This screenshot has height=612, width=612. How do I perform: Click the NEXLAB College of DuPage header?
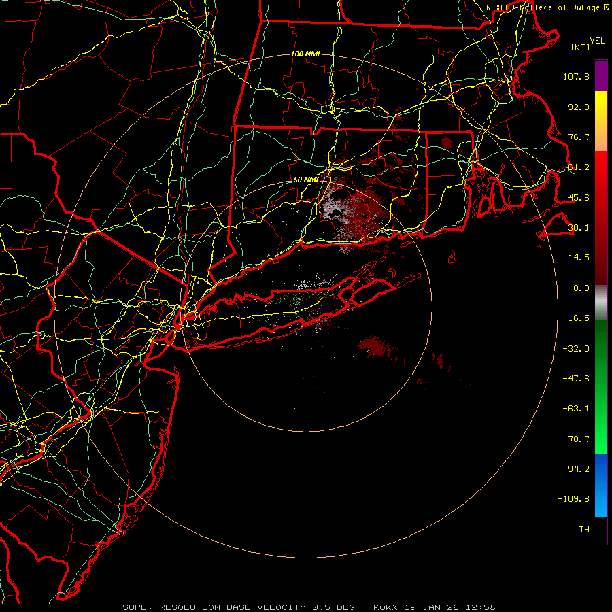tap(547, 7)
